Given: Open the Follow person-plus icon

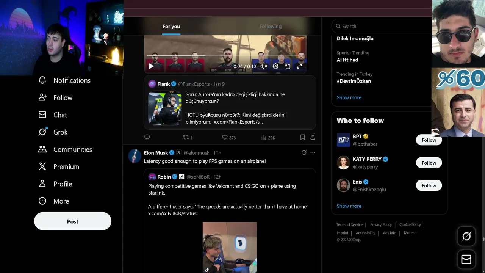Looking at the screenshot, I should click(x=42, y=97).
